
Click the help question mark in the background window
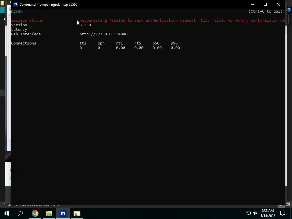point(289,10)
